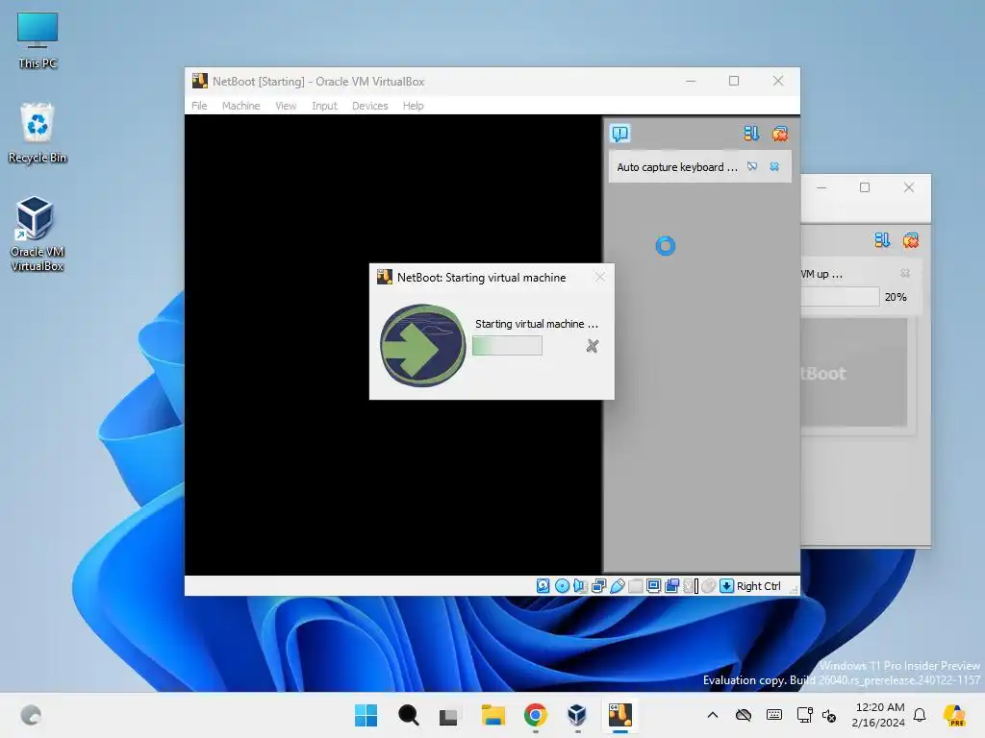The height and width of the screenshot is (738, 985).
Task: Open the Devices menu
Action: tap(369, 106)
